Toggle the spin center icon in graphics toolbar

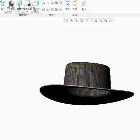tap(111, 21)
